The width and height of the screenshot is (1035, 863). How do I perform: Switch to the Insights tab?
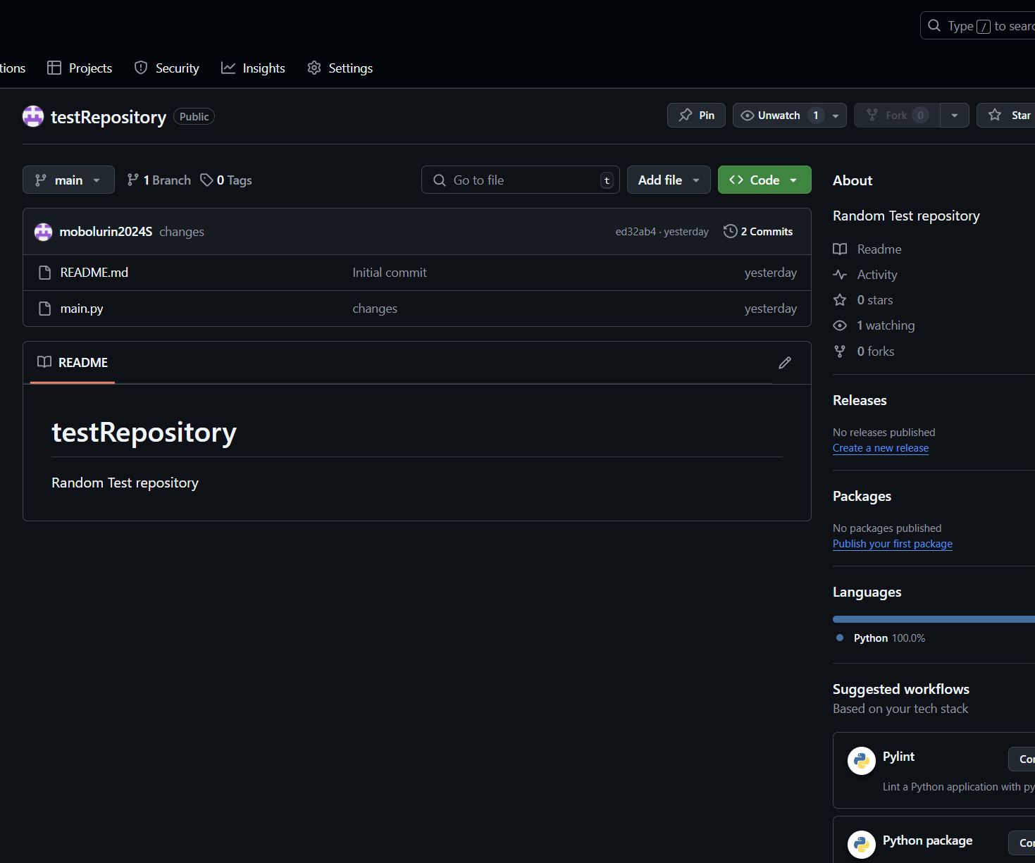tap(253, 68)
